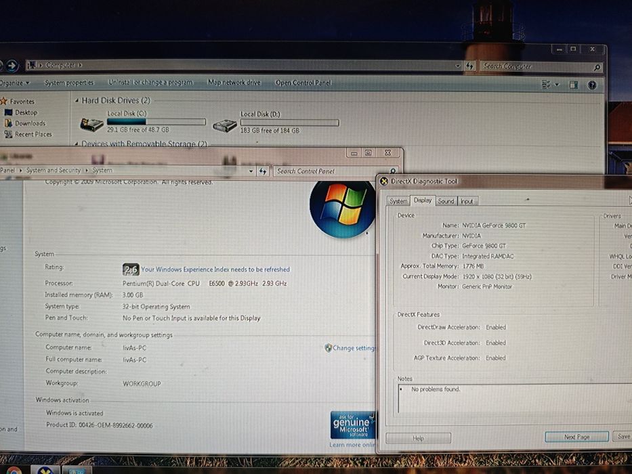Click the Change settings link

354,348
